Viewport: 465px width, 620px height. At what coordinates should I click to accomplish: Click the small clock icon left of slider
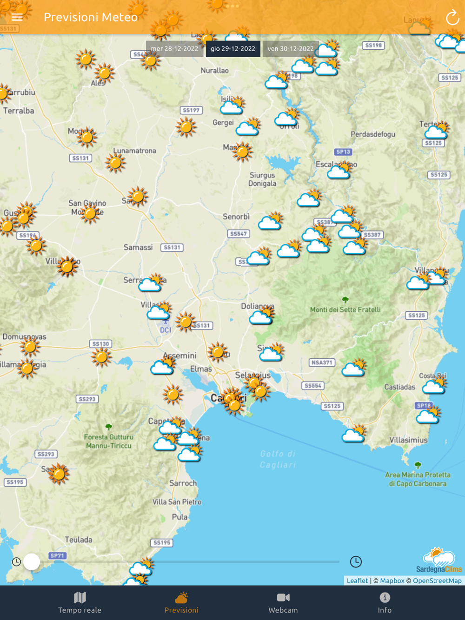[16, 561]
